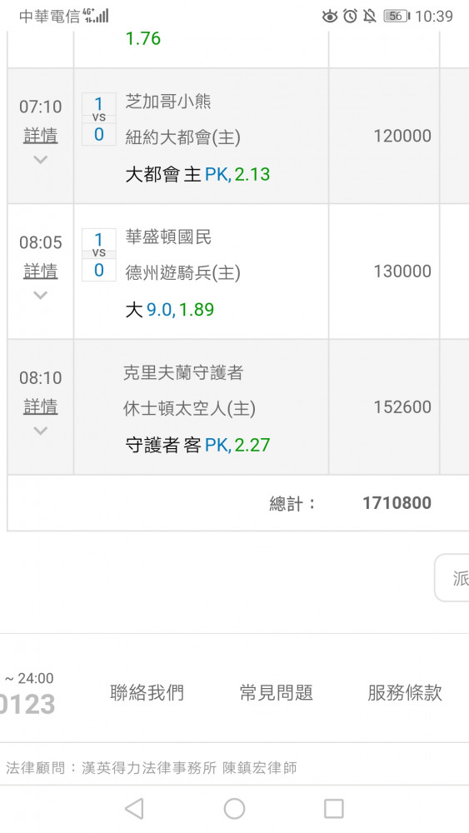Open 詳情 for the 08:05 Nationals game

click(40, 272)
